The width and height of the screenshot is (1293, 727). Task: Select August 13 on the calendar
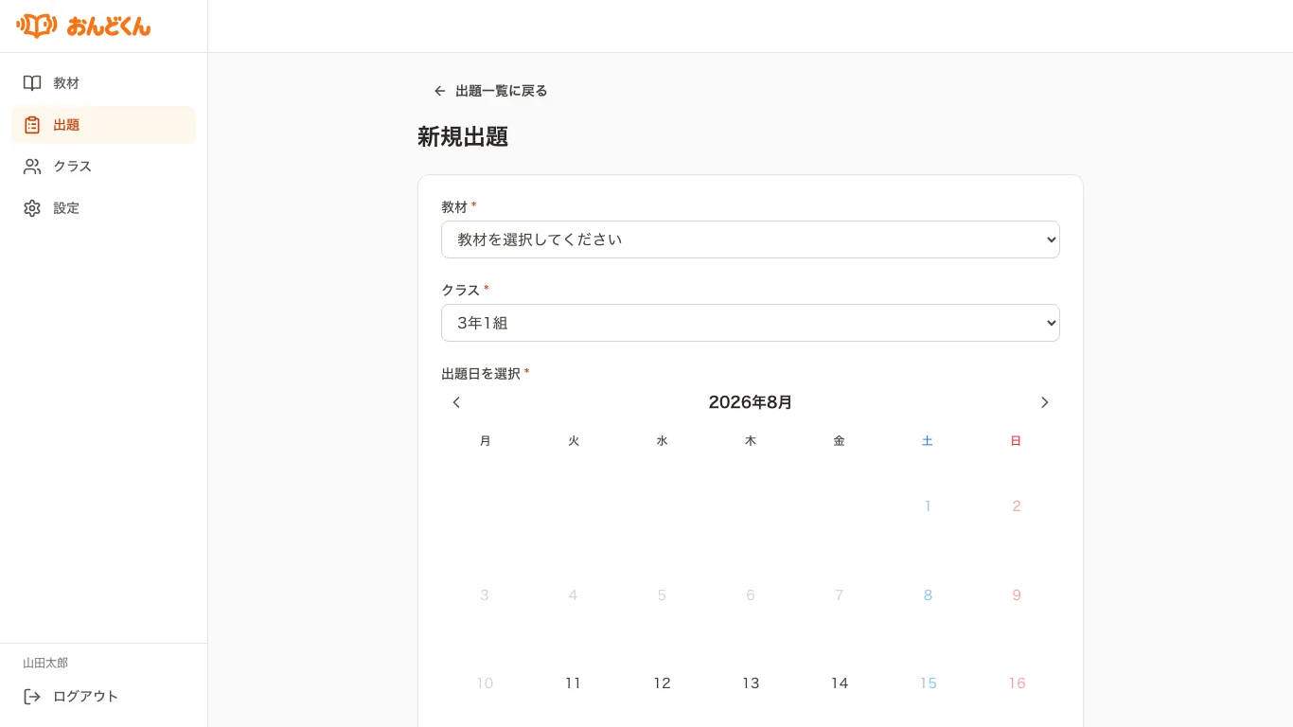pos(751,683)
